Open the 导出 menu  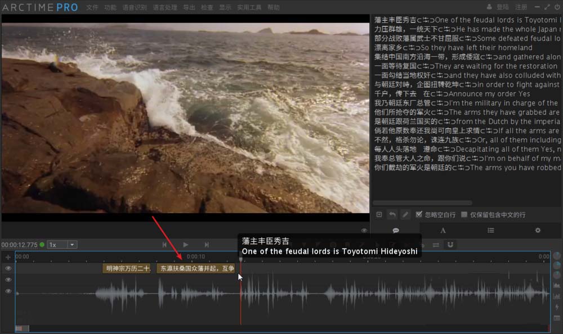tap(189, 7)
